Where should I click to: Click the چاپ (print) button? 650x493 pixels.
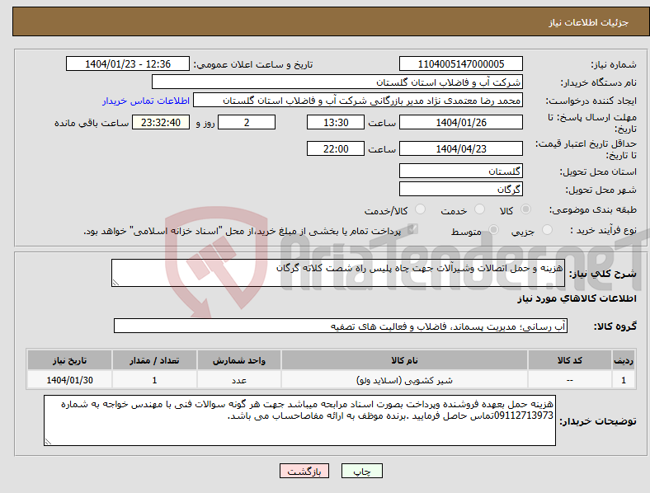coord(361,471)
